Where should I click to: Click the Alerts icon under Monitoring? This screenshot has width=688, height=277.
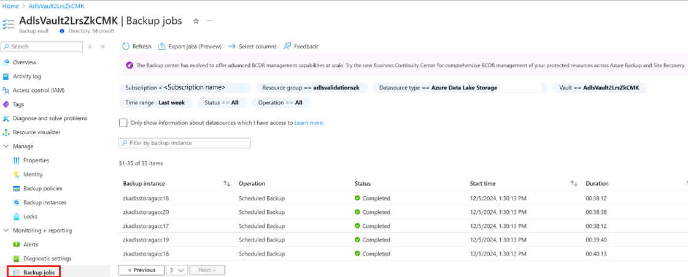pos(17,245)
